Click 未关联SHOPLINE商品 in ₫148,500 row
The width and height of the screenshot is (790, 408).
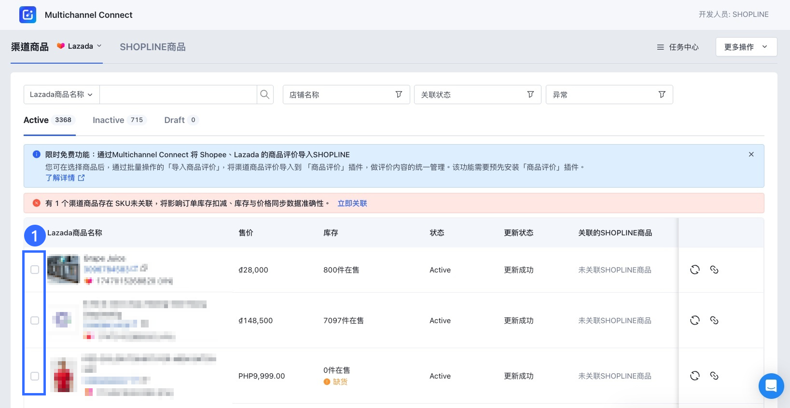click(x=615, y=321)
